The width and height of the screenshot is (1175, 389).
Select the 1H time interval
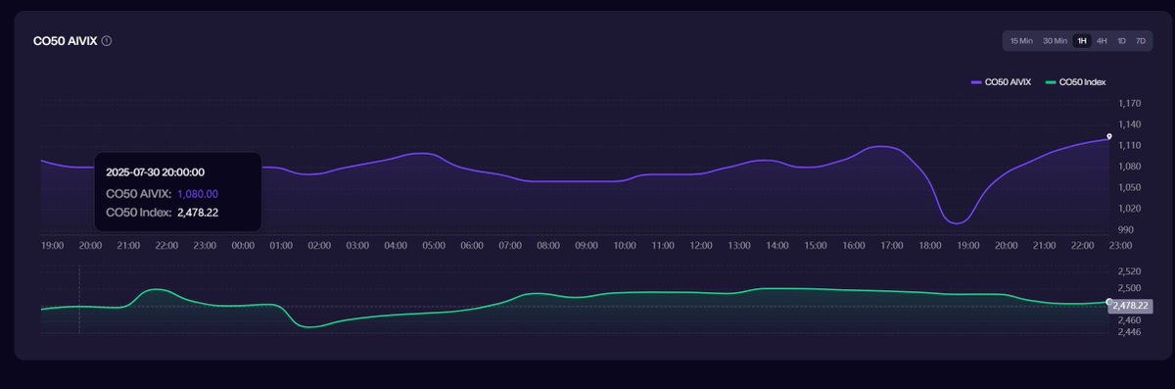1081,40
